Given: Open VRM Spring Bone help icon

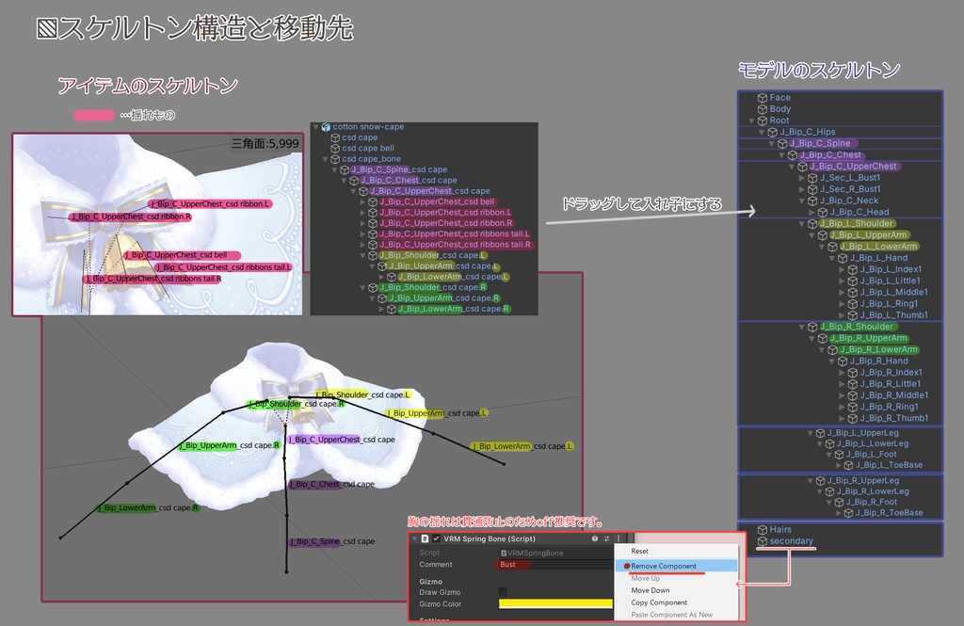Looking at the screenshot, I should [x=595, y=538].
